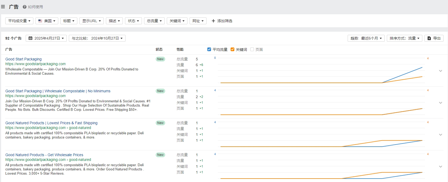This screenshot has width=448, height=182.
Task: Open the 标题 filter dropdown
Action: tap(69, 21)
